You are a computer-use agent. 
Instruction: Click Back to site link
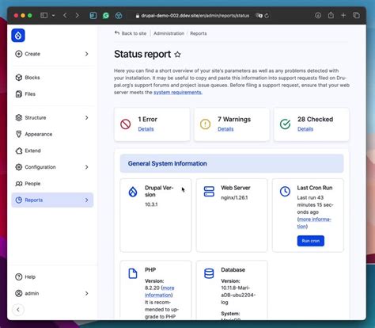(x=131, y=33)
